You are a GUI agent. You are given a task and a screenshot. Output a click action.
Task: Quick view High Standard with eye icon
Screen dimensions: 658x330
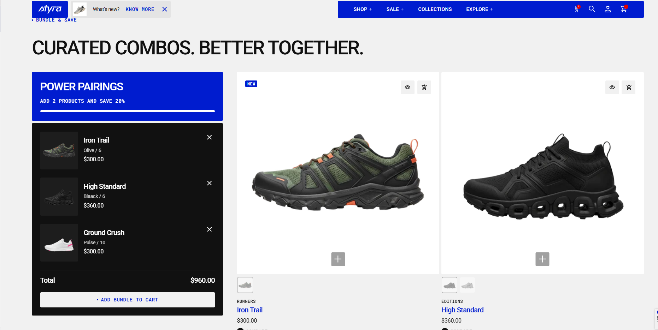(612, 87)
